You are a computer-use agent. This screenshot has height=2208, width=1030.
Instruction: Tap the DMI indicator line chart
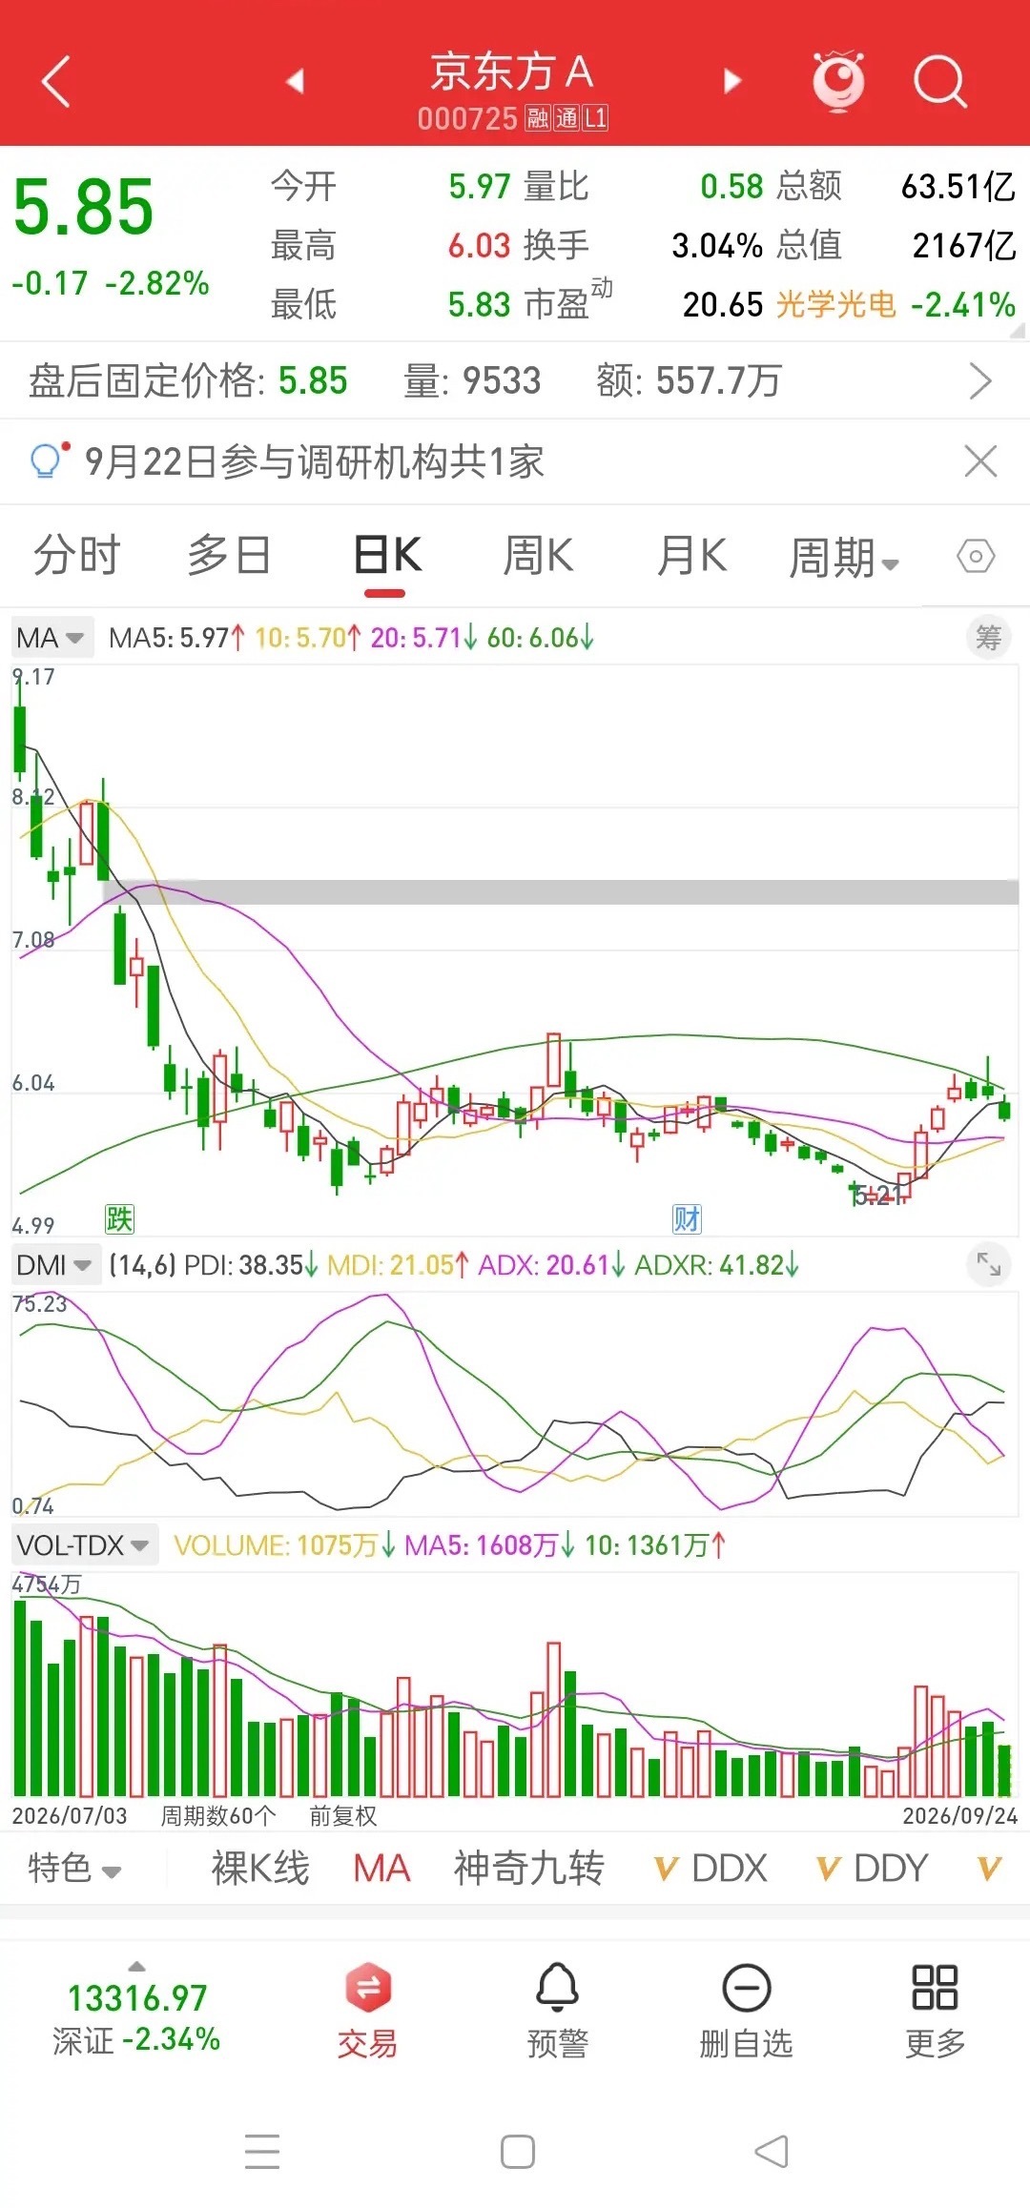point(515,1403)
